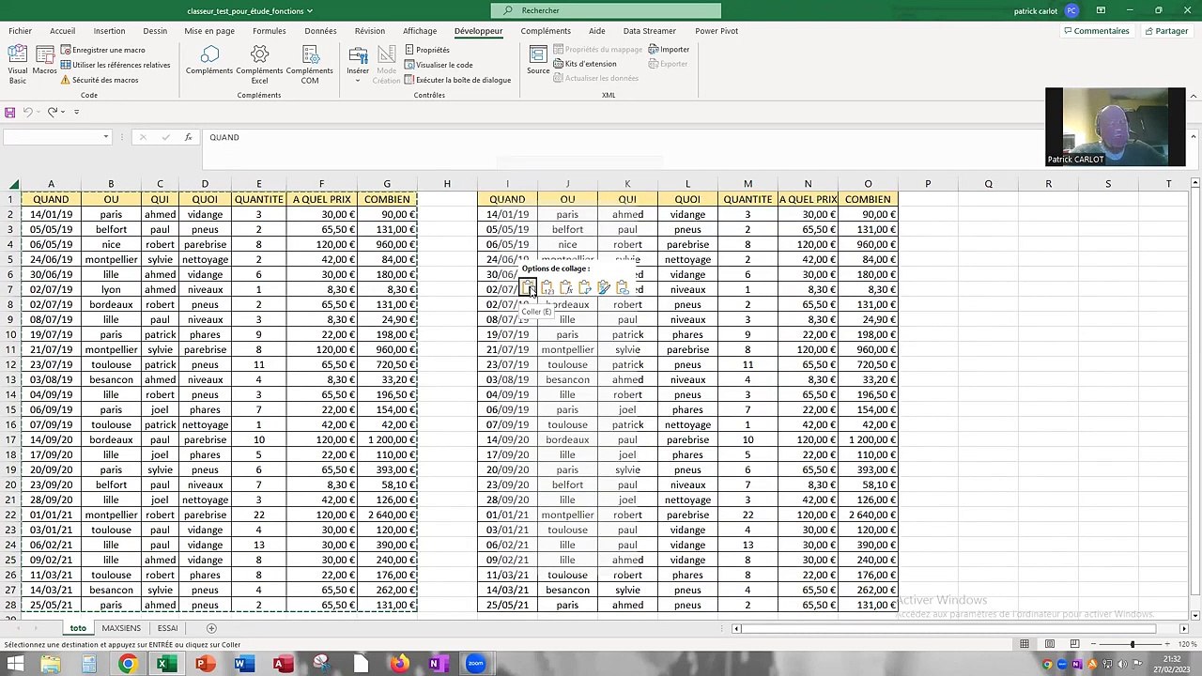The image size is (1202, 676).
Task: Click Exécuter la boîte de dialogue
Action: tap(458, 80)
